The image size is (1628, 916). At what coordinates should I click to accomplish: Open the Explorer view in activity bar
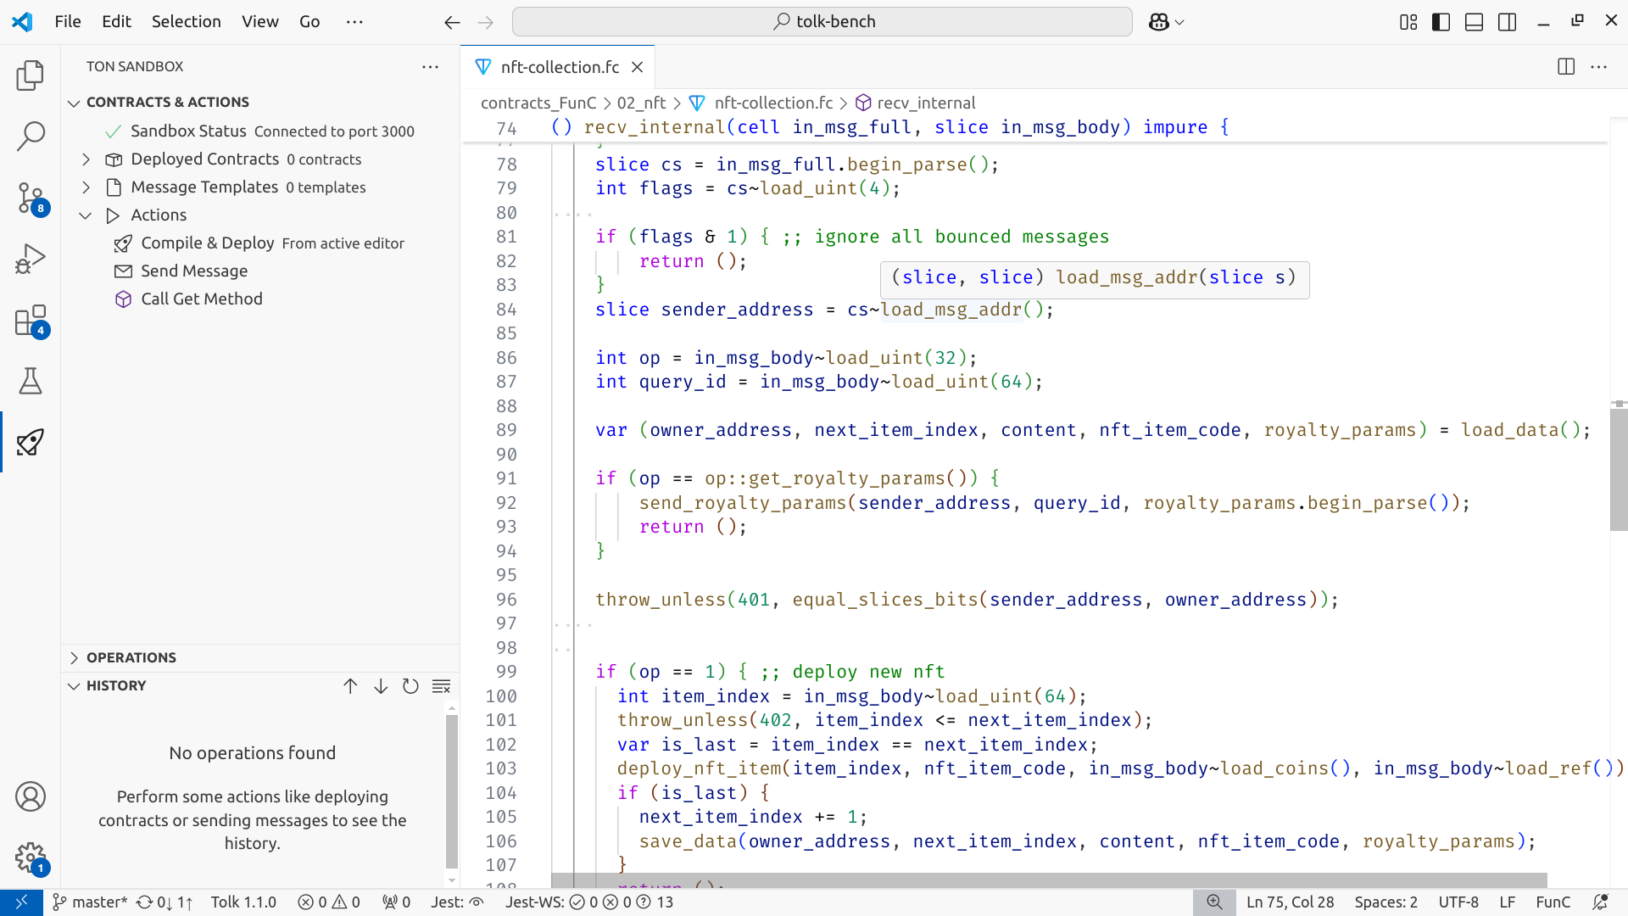point(31,75)
